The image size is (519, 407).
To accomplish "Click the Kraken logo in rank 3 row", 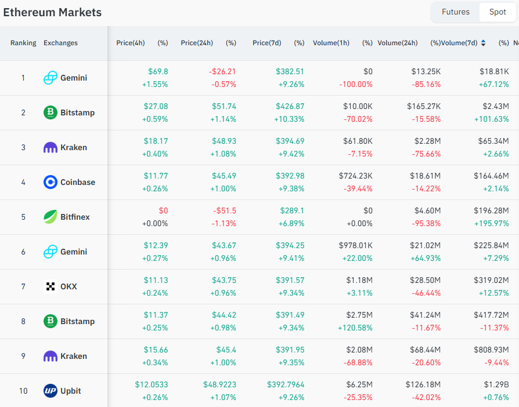I will point(51,147).
